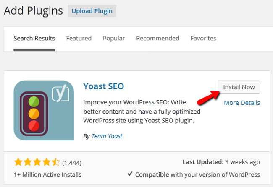Viewport: 273px width, 187px height.
Task: Click the first rating star
Action: pyautogui.click(x=18, y=162)
